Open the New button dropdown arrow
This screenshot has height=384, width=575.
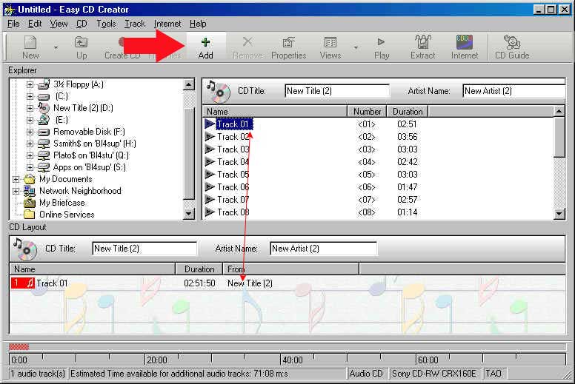56,47
